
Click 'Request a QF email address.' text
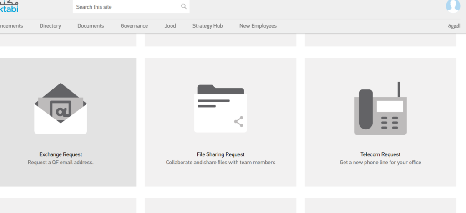tap(61, 162)
